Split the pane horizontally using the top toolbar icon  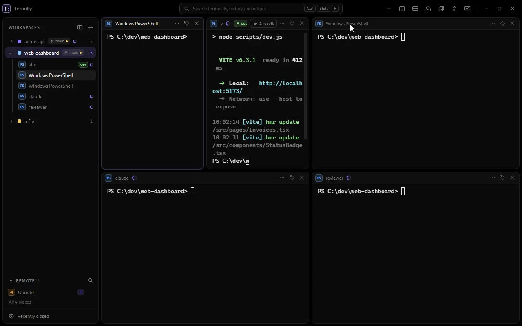pyautogui.click(x=415, y=9)
